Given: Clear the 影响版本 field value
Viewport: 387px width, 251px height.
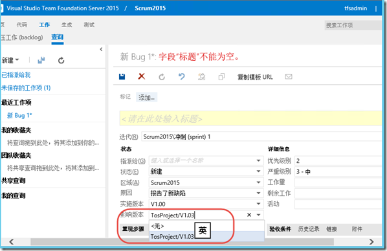Looking at the screenshot, I should (249, 215).
